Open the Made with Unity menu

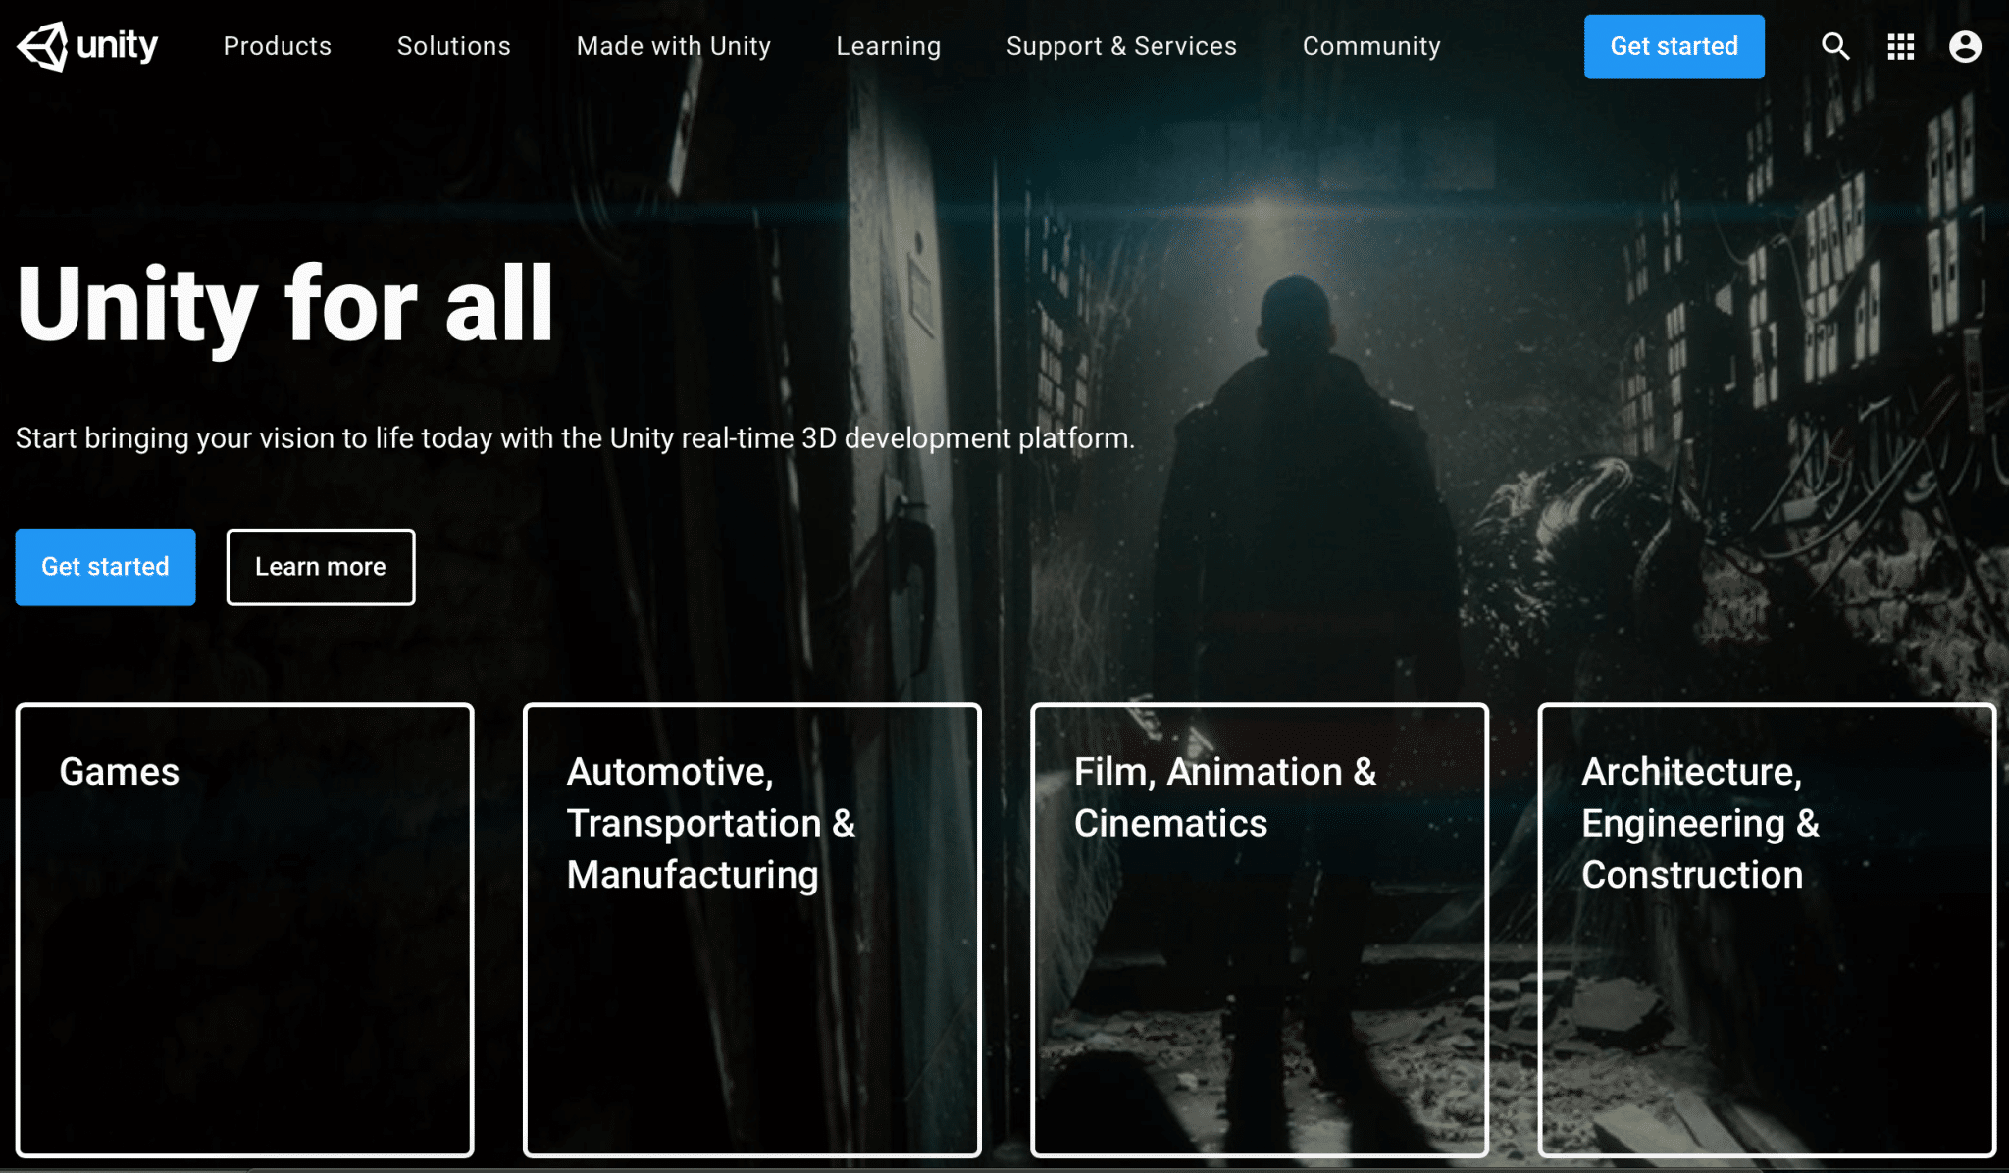tap(674, 46)
